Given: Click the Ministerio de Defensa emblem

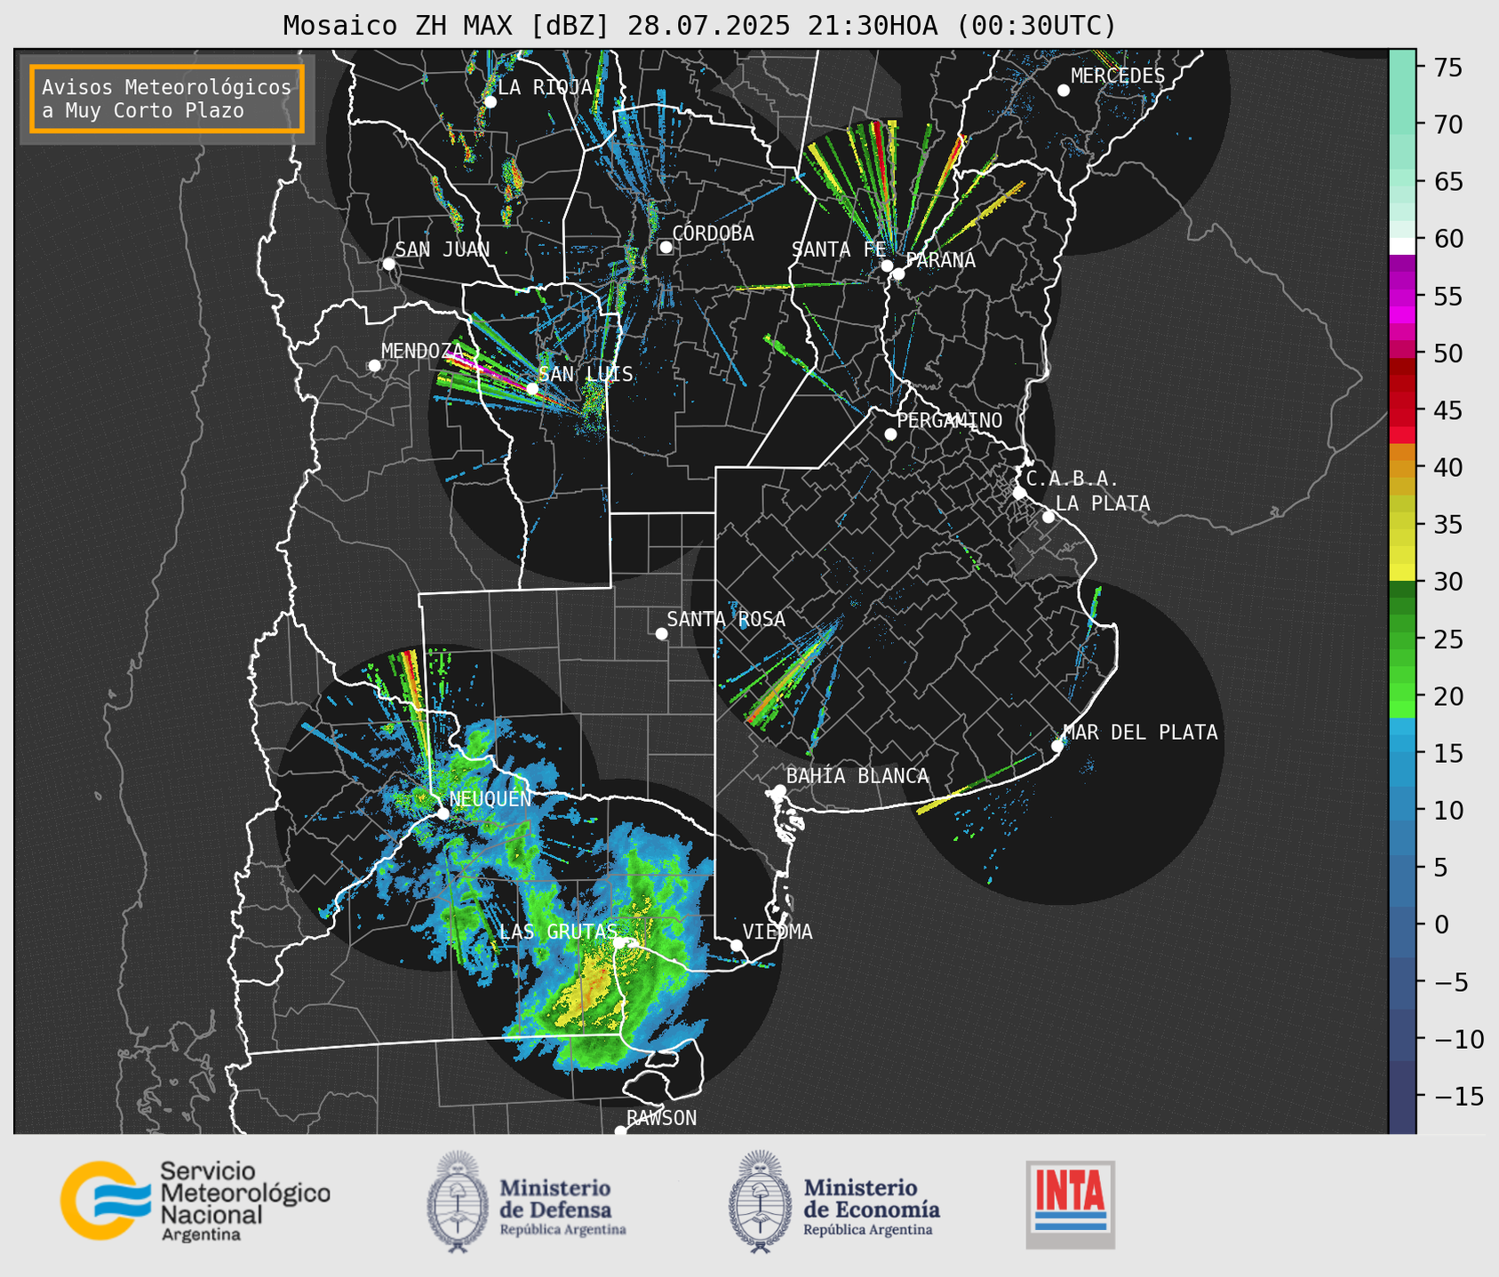Looking at the screenshot, I should coord(458,1202).
